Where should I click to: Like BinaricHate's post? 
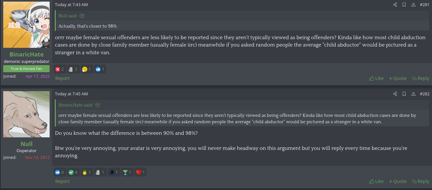click(377, 78)
